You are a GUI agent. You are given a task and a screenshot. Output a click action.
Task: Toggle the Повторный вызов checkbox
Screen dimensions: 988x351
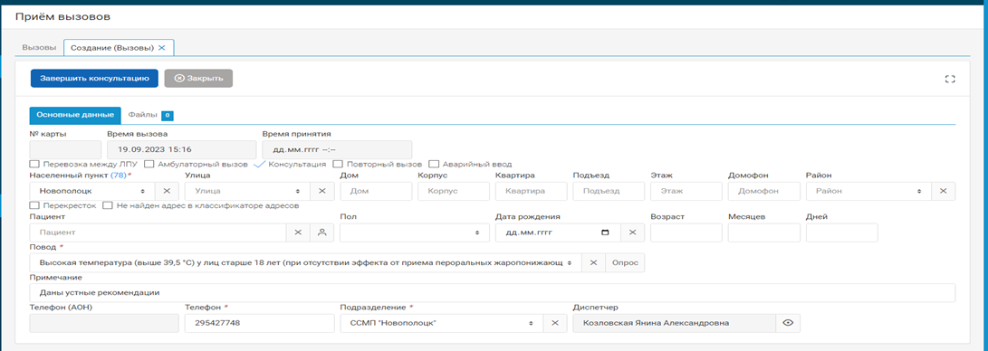[x=337, y=164]
